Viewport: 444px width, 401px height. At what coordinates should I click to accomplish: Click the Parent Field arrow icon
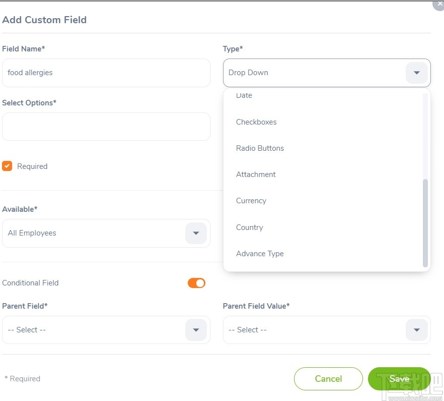pos(196,330)
